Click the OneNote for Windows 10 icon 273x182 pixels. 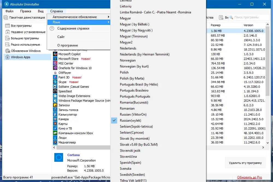[x=55, y=68]
